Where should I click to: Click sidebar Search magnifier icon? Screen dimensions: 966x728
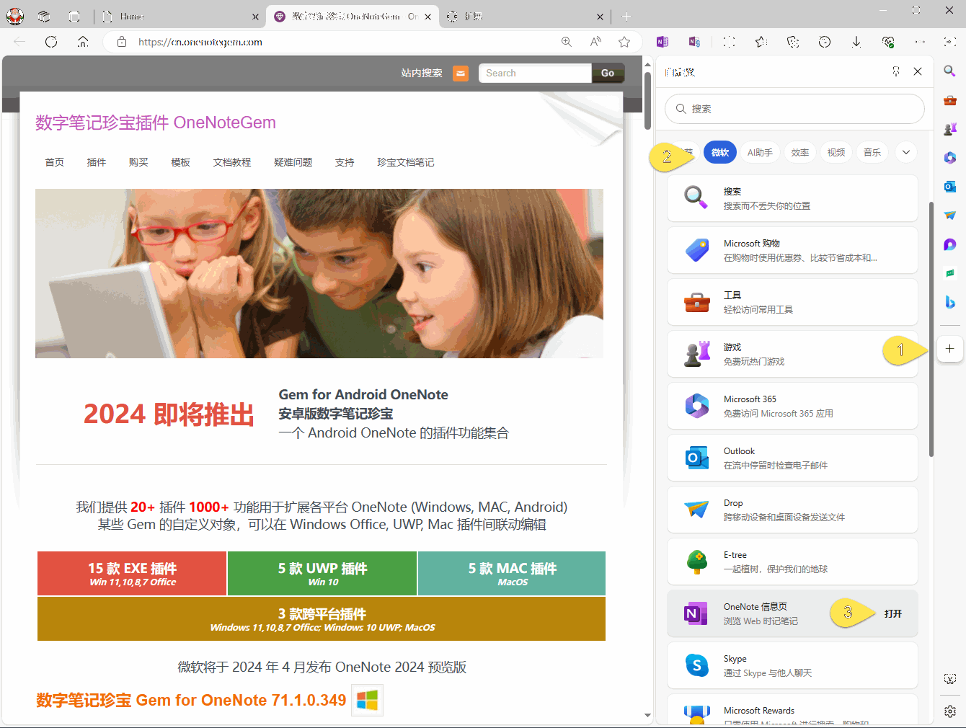[x=950, y=71]
